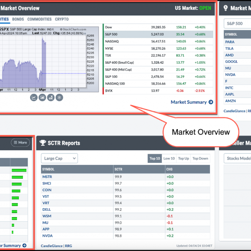Select the $VIX index row

158,91
